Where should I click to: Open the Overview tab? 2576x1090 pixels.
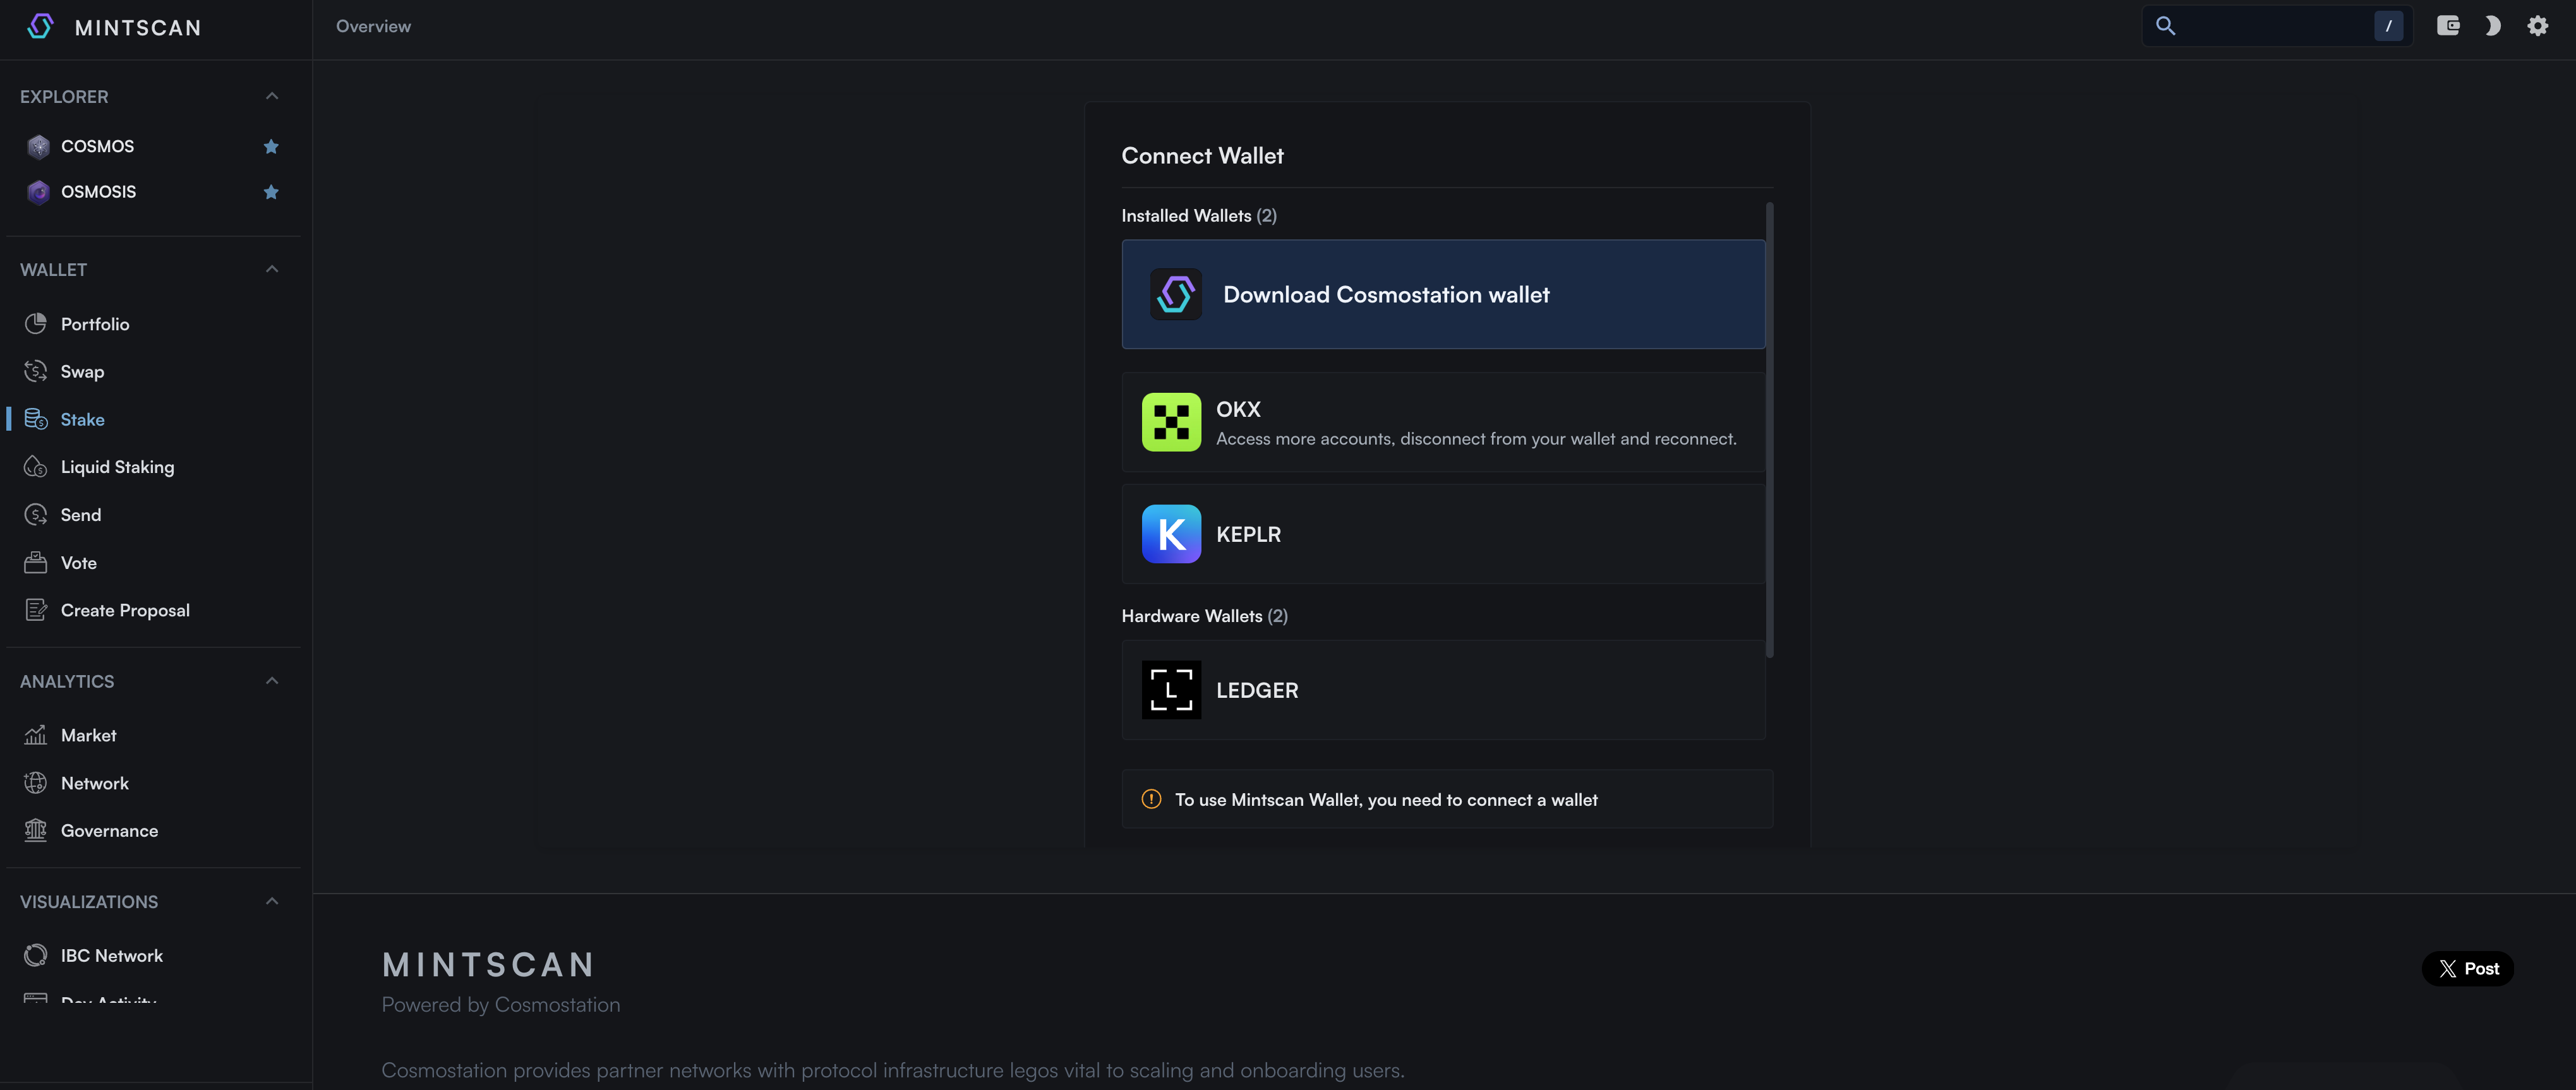point(373,26)
